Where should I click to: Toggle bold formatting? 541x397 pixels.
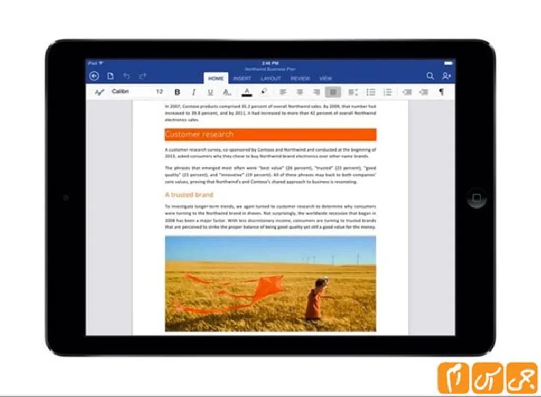pyautogui.click(x=177, y=92)
